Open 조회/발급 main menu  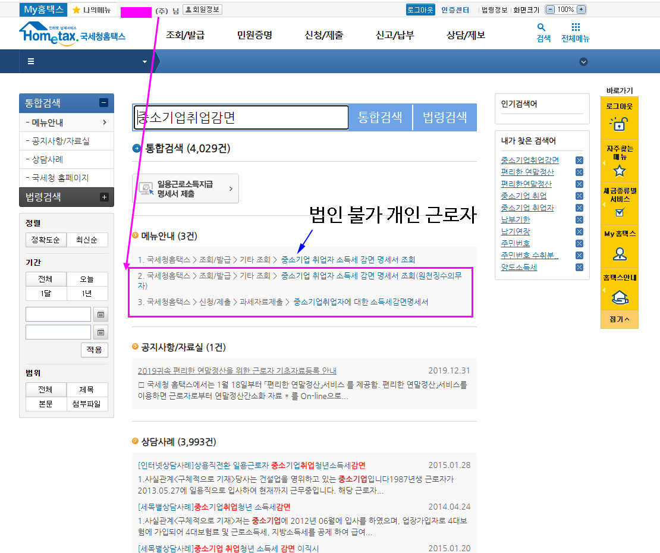coord(185,35)
